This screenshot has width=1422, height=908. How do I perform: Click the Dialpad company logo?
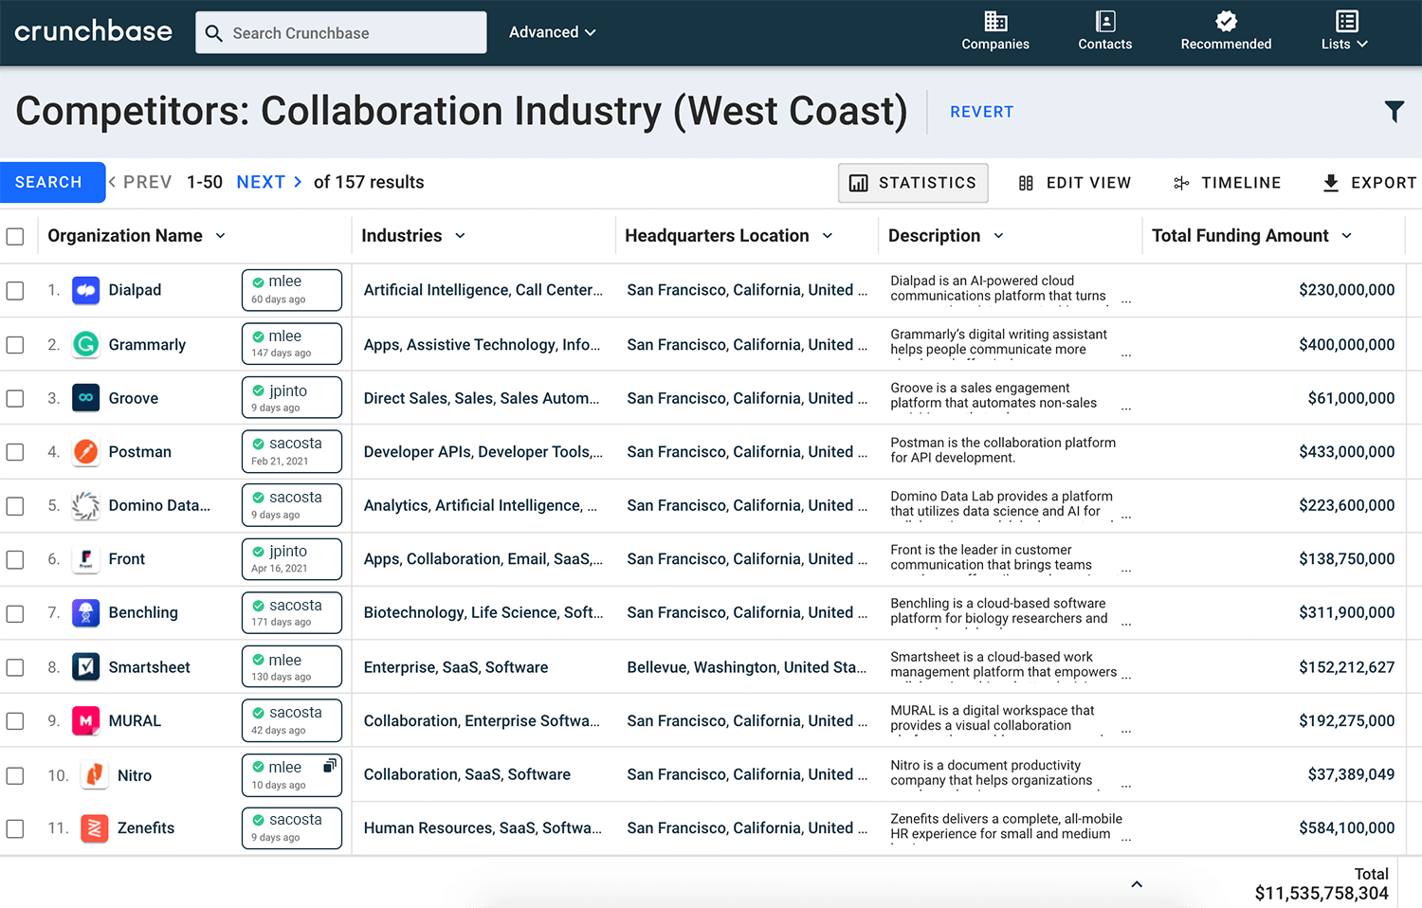coord(86,290)
